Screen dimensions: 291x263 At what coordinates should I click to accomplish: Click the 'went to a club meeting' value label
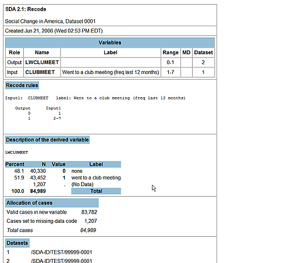click(x=96, y=177)
